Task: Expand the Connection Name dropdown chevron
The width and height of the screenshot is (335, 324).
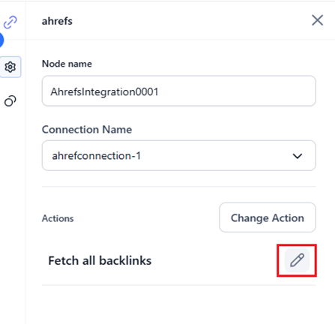Action: click(298, 156)
